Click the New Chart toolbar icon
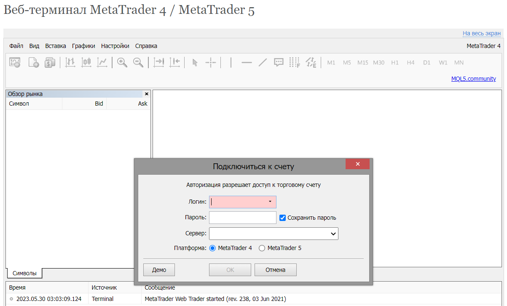Image resolution: width=507 pixels, height=306 pixels. click(15, 62)
